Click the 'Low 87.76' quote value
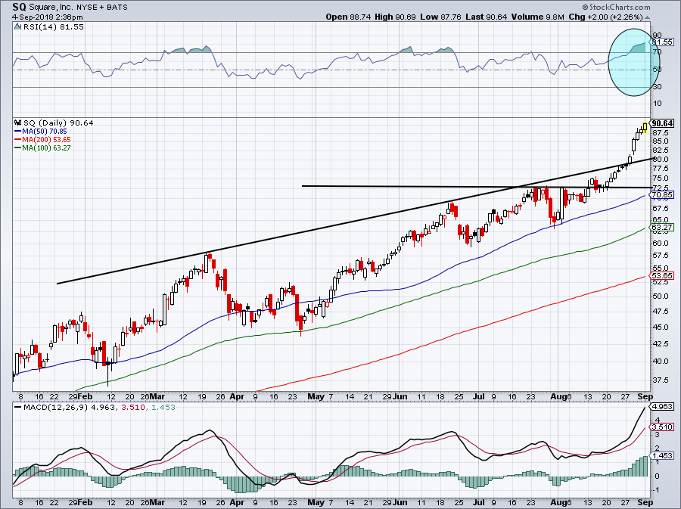This screenshot has height=509, width=681. tap(440, 17)
